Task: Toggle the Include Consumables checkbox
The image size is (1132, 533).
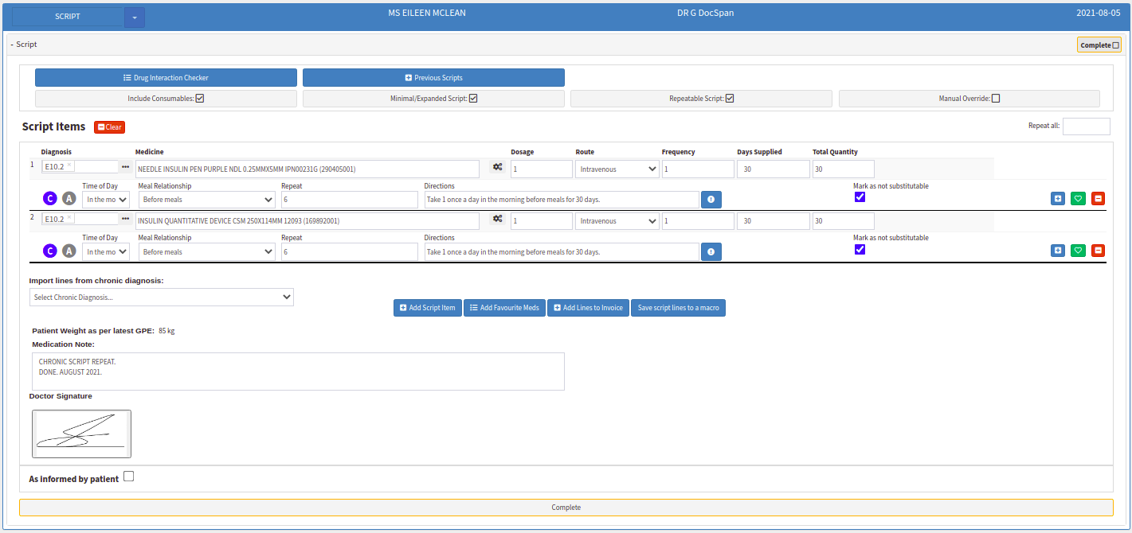Action: 200,99
